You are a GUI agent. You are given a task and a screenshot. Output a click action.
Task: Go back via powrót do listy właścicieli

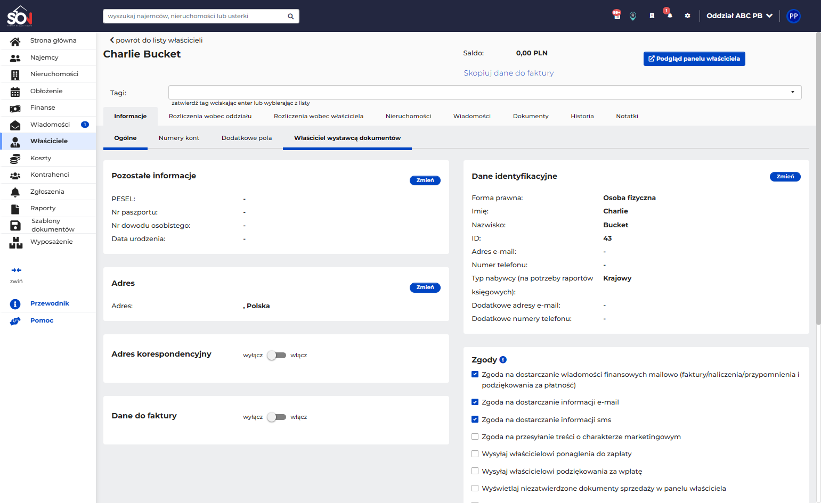coord(156,40)
